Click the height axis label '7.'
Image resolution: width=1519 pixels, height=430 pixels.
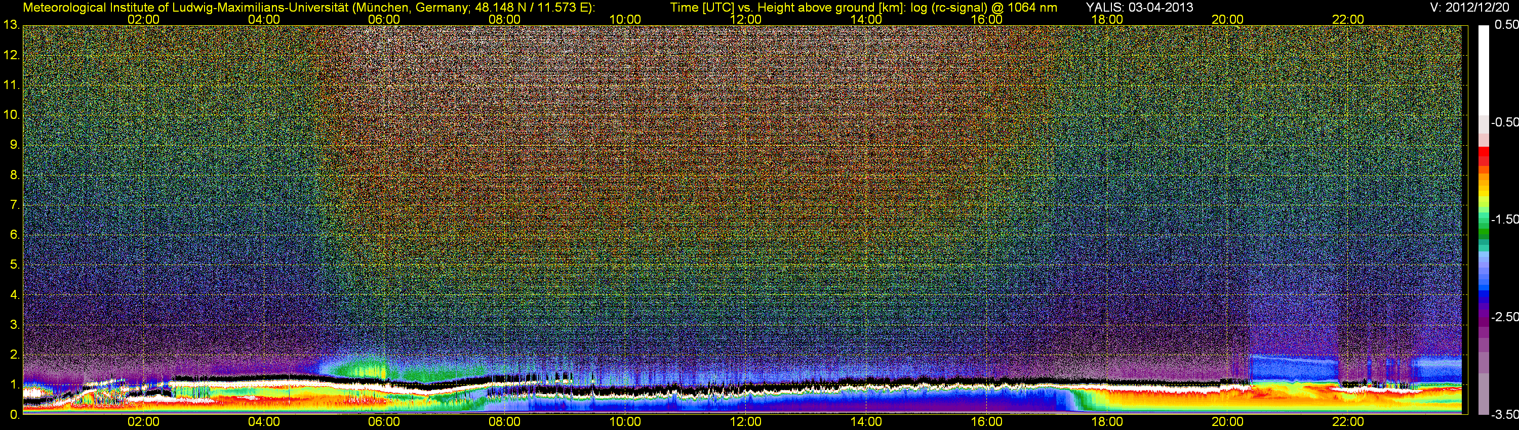click(14, 205)
